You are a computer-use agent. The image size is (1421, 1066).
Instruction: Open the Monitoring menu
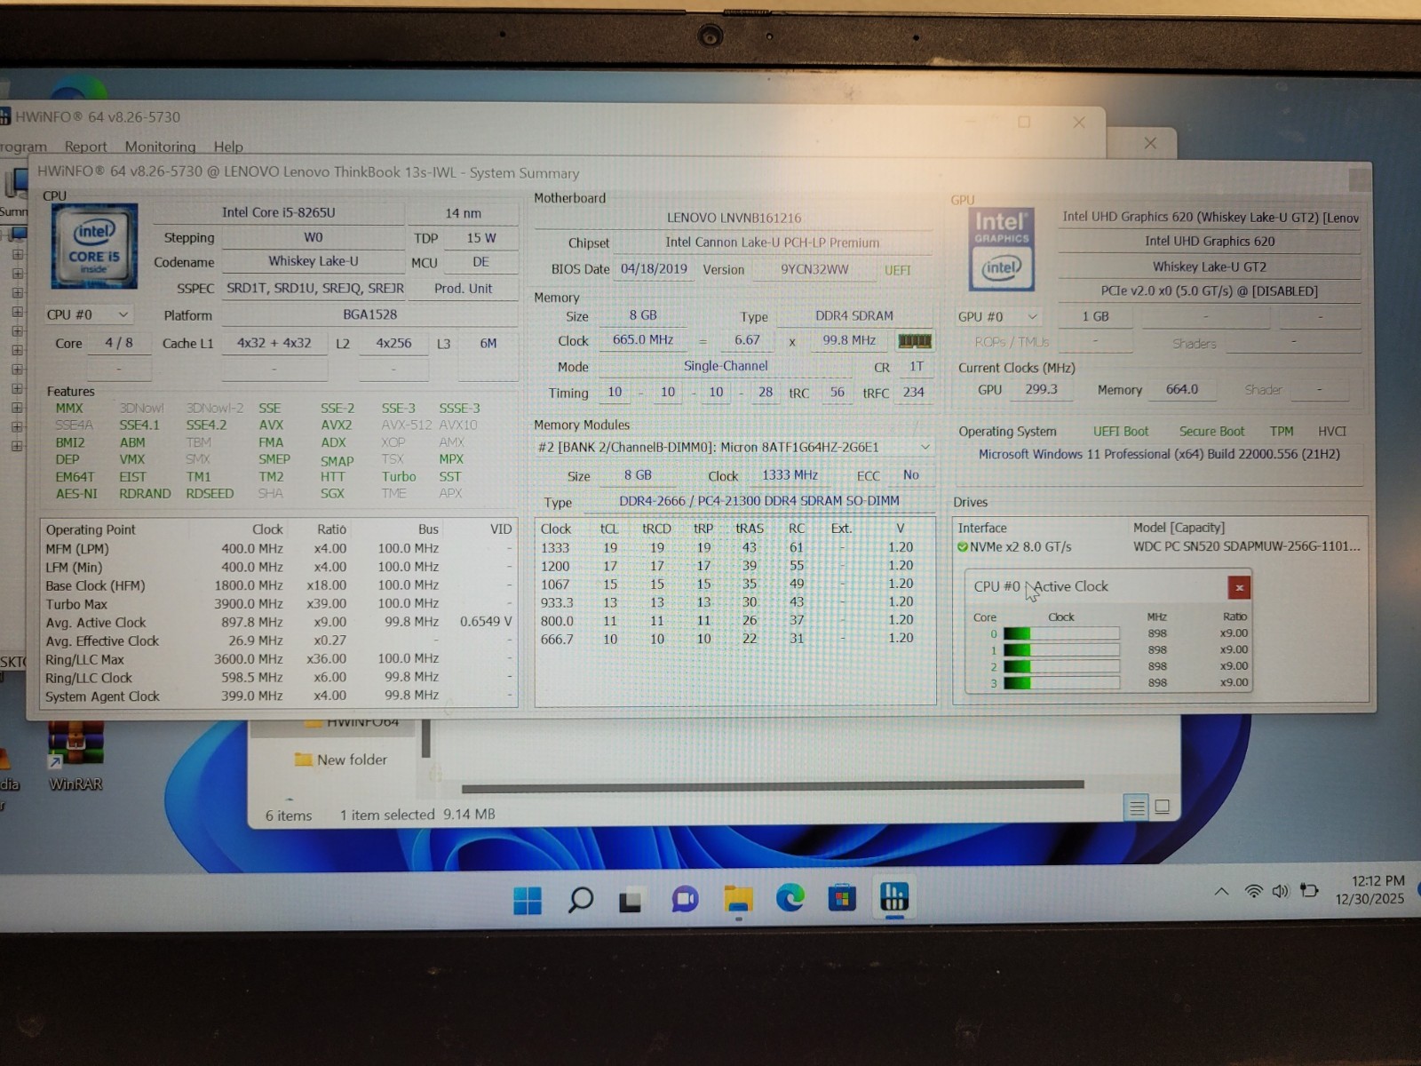pyautogui.click(x=160, y=147)
